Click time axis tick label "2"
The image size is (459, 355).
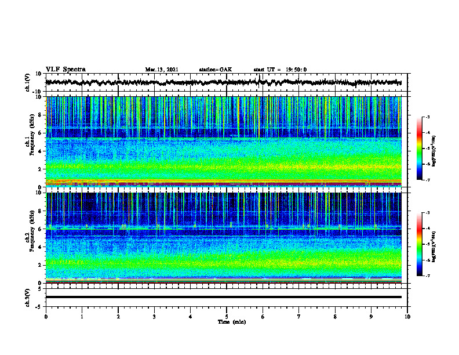(118, 317)
